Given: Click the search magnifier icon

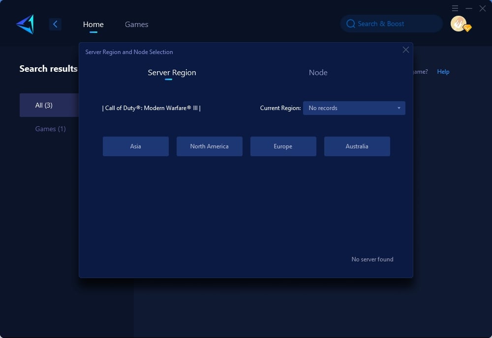Looking at the screenshot, I should 350,24.
